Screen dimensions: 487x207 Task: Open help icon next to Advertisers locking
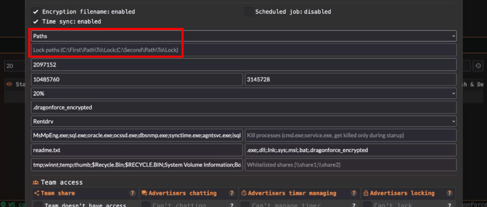coord(449,193)
